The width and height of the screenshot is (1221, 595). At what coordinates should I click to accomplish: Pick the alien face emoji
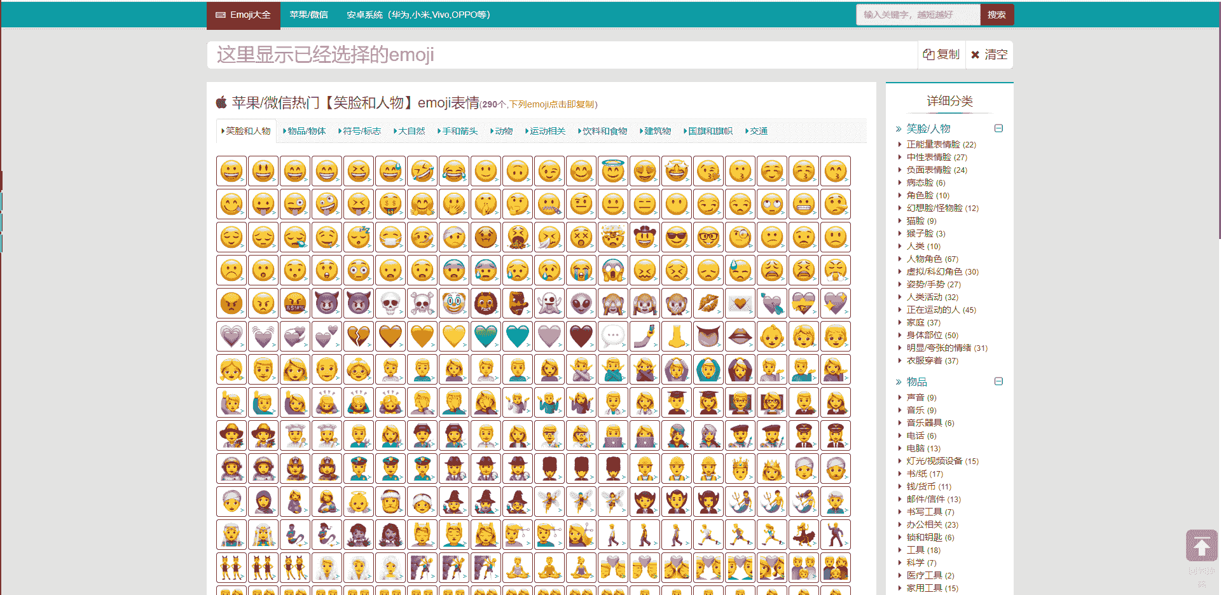581,303
